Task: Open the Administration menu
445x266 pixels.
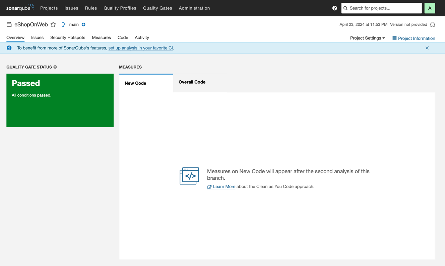Action: pos(194,8)
